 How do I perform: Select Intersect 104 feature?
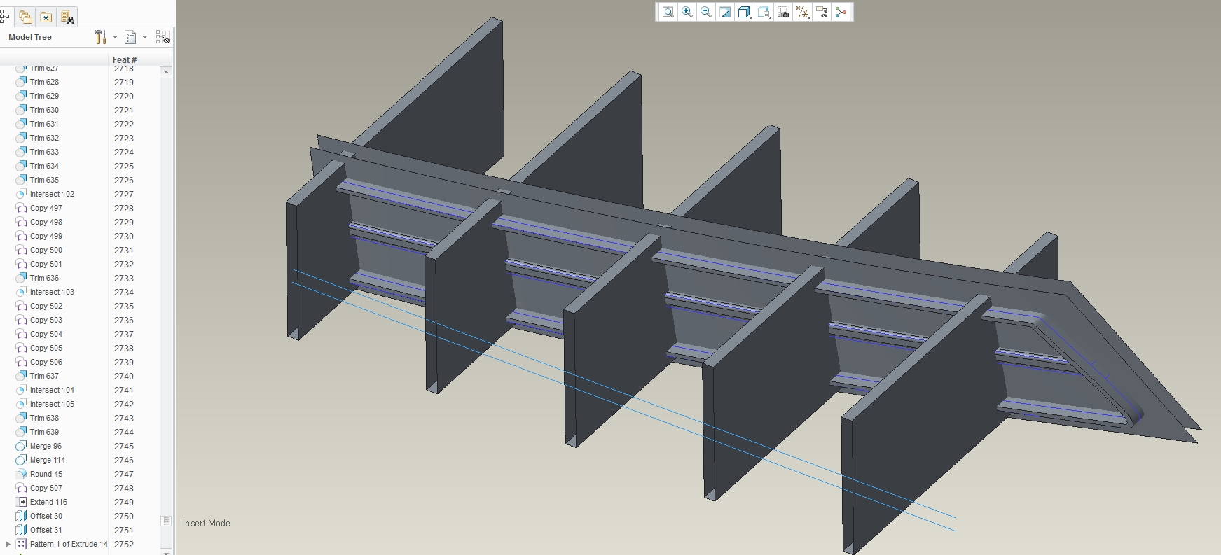tap(52, 390)
